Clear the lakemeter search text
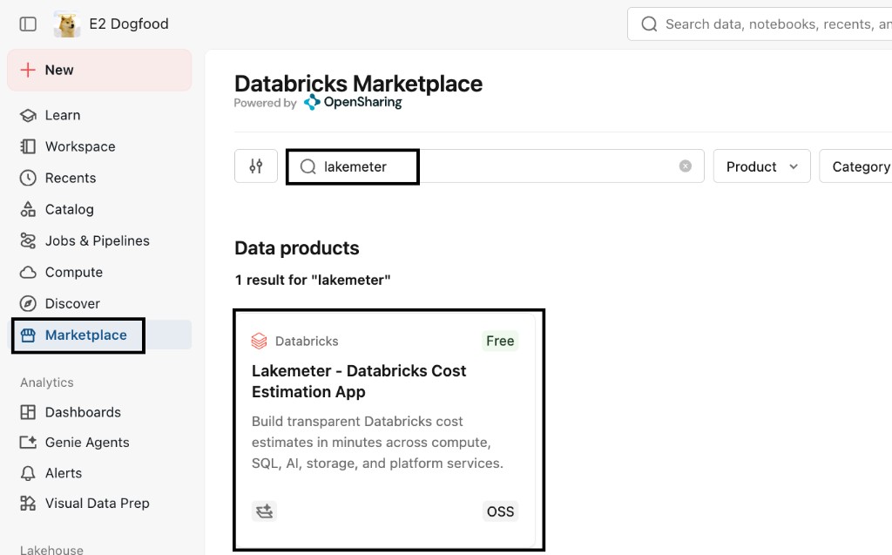The width and height of the screenshot is (892, 555). [686, 166]
